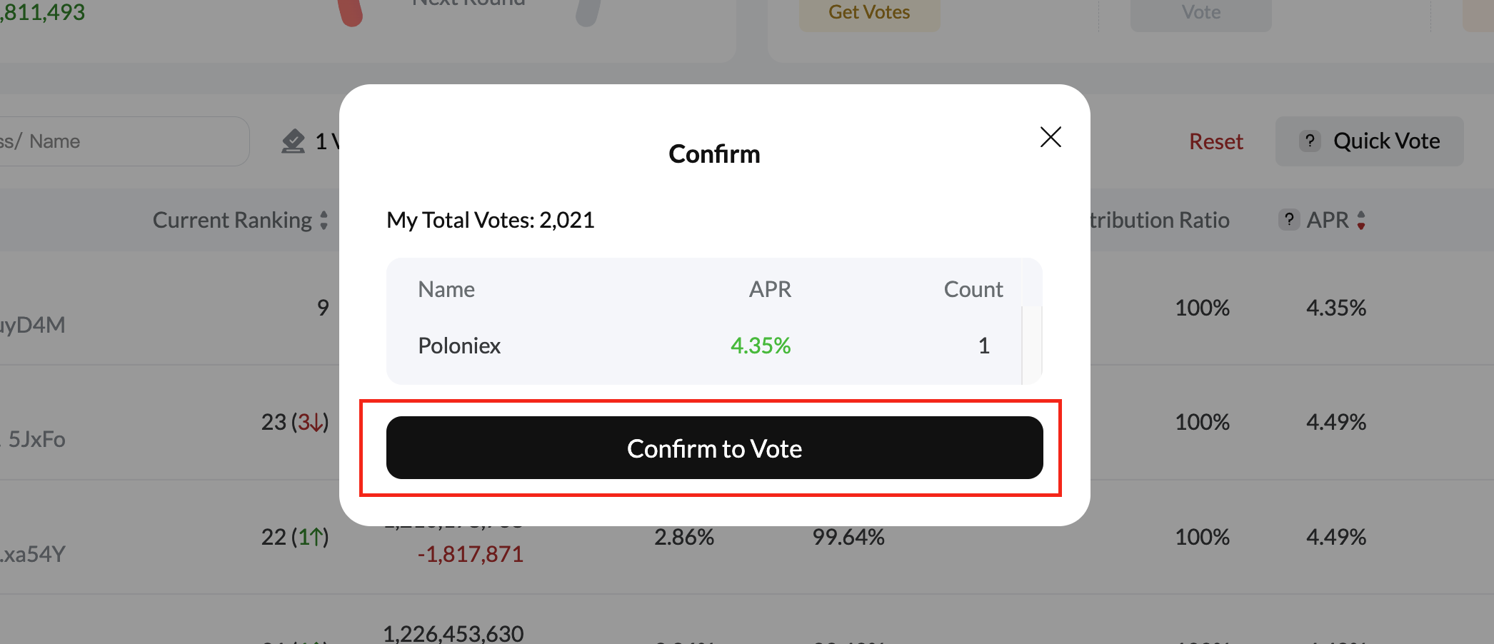Click the Name column header in the dialog
Viewport: 1494px width, 644px height.
point(446,289)
